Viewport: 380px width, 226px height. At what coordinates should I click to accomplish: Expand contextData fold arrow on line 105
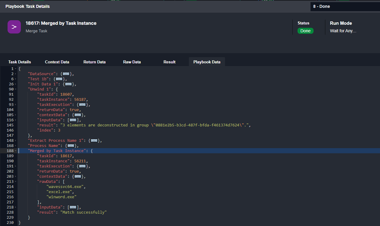pyautogui.click(x=15, y=115)
